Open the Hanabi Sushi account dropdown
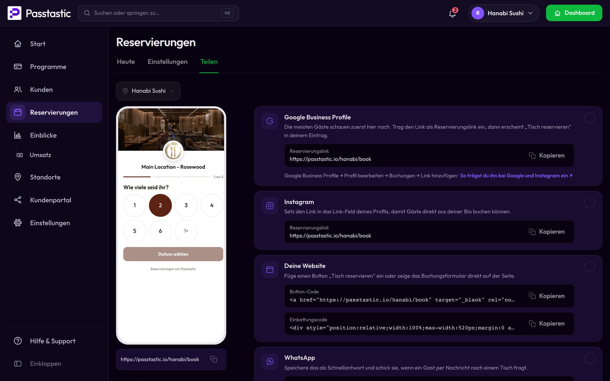The width and height of the screenshot is (610, 381). pyautogui.click(x=504, y=13)
